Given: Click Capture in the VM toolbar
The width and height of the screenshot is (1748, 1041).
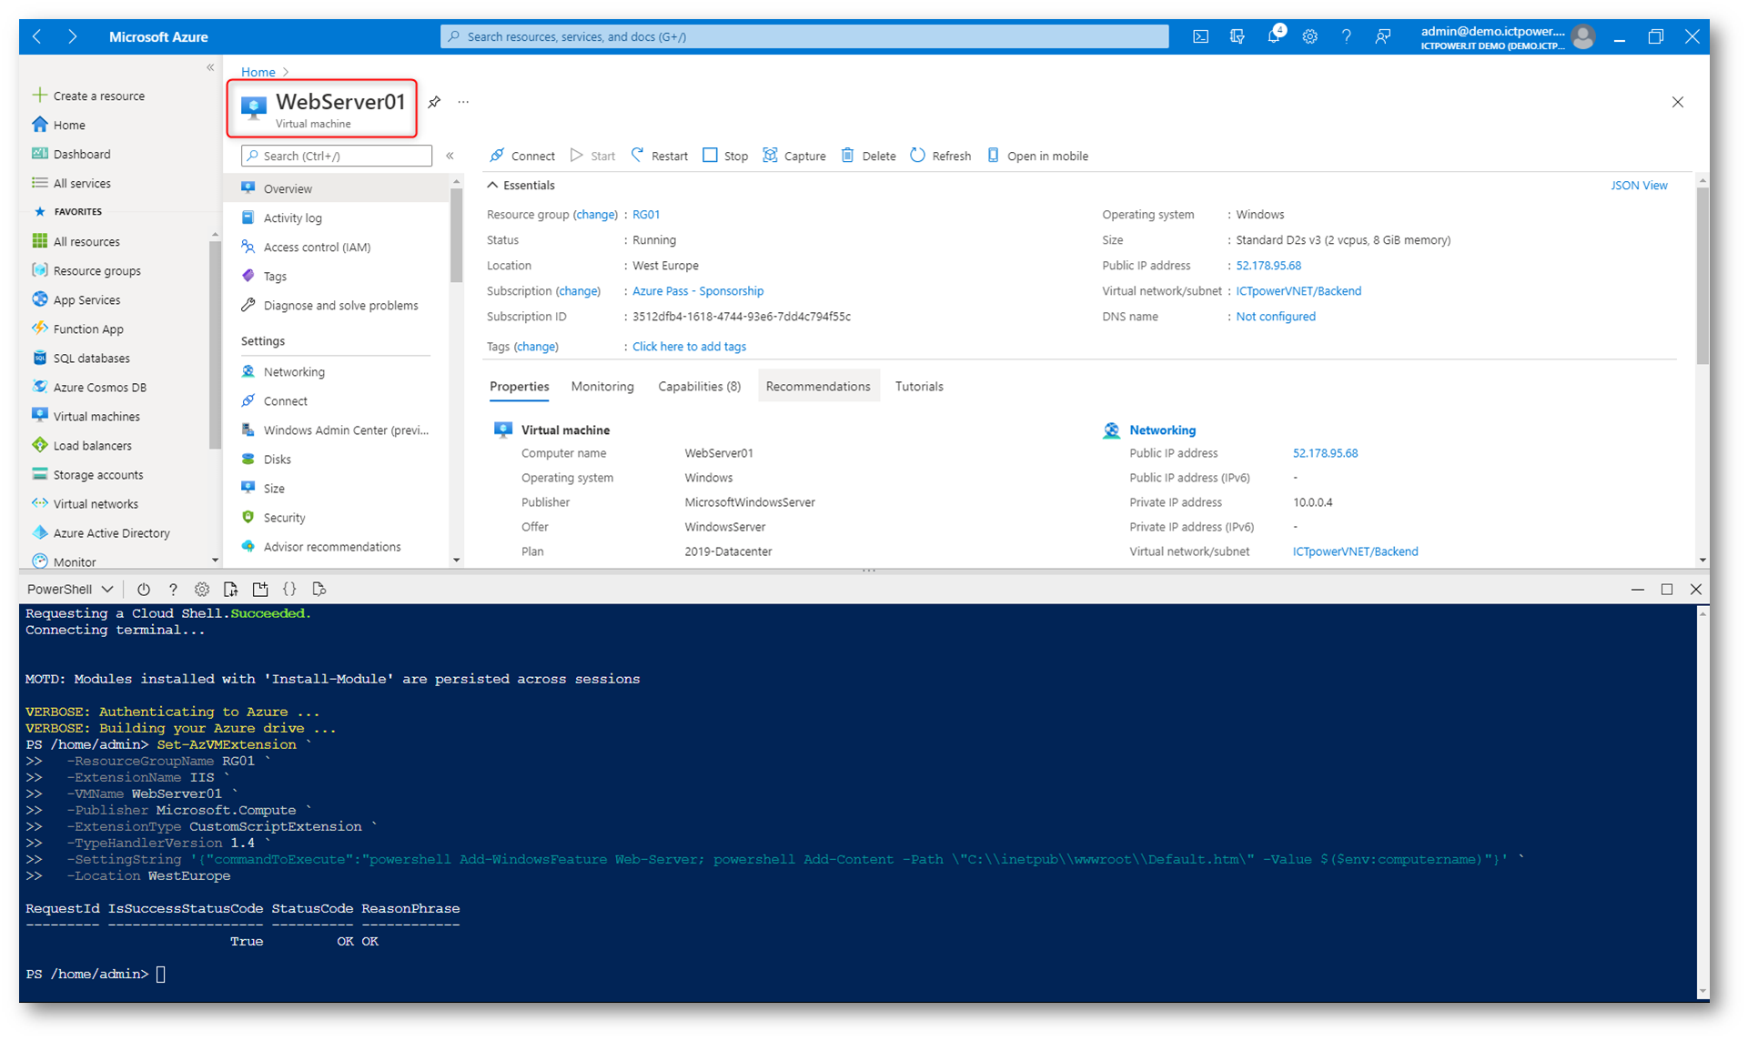Looking at the screenshot, I should click(794, 156).
